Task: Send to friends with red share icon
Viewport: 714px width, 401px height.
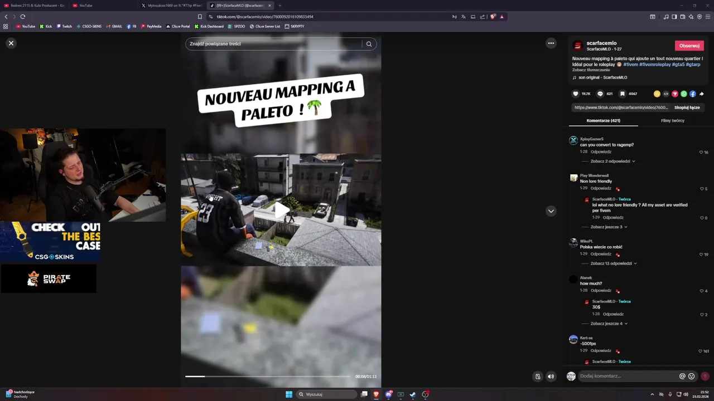Action: (674, 94)
